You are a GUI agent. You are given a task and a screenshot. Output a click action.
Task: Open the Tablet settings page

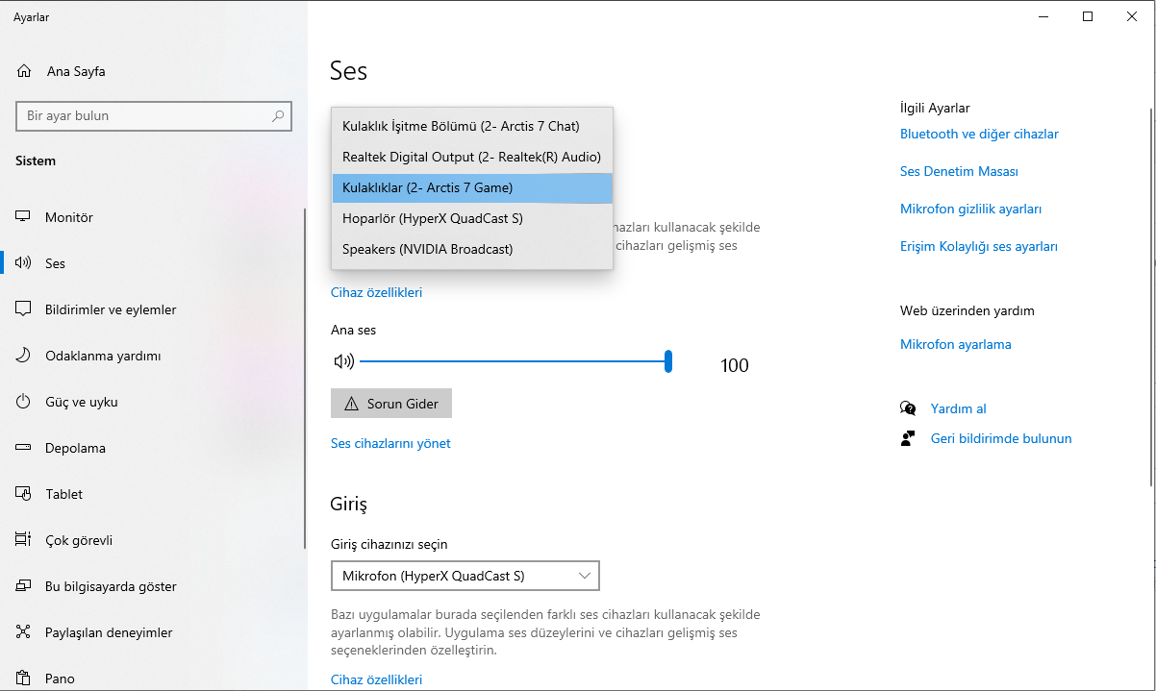tap(63, 494)
